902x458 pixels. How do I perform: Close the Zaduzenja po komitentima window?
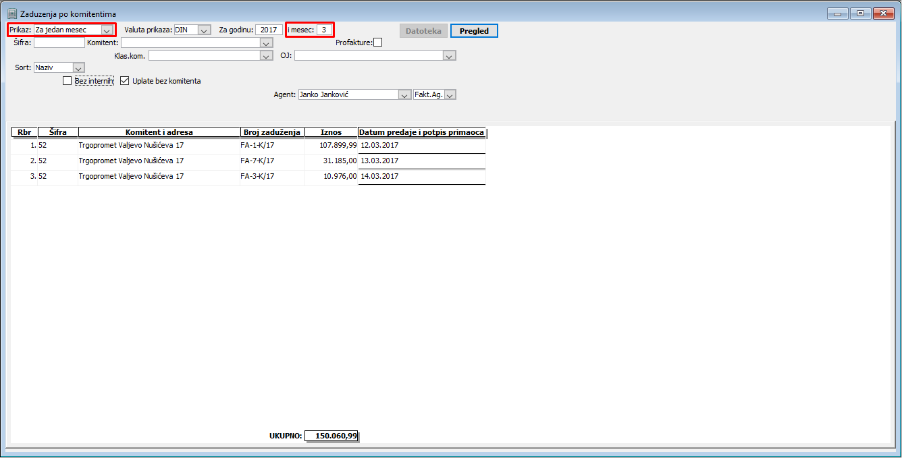[x=883, y=13]
